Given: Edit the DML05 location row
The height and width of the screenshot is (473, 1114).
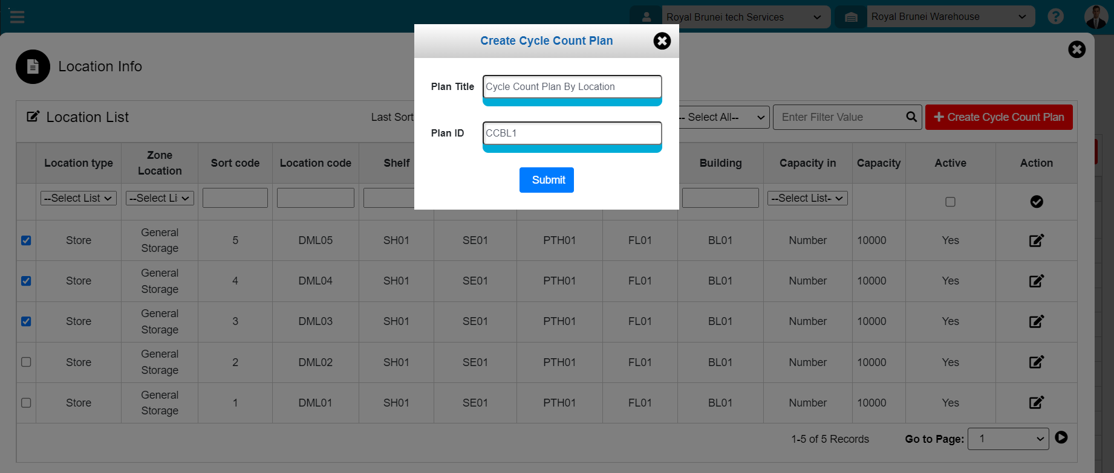Looking at the screenshot, I should pyautogui.click(x=1036, y=240).
